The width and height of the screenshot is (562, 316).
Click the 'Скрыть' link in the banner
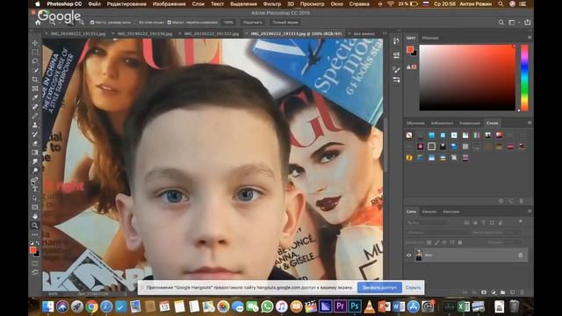[x=414, y=287]
